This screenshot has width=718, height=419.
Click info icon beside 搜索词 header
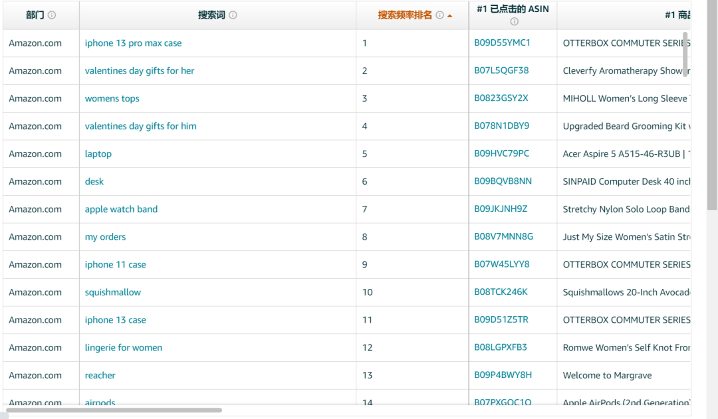click(233, 15)
